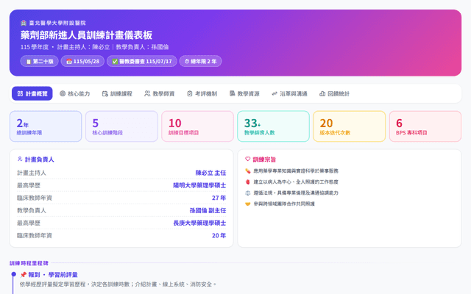Viewport: 471px width, 294px height.
Task: Click the 教學資源 book icon
Action: pos(233,93)
